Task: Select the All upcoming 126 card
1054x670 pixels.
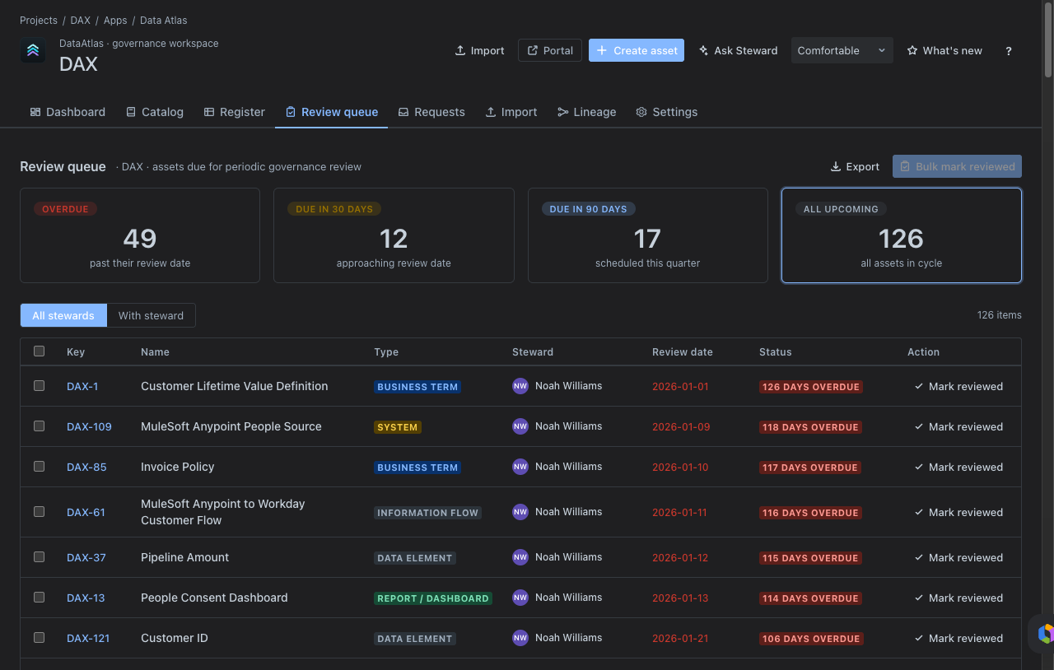Action: (902, 235)
